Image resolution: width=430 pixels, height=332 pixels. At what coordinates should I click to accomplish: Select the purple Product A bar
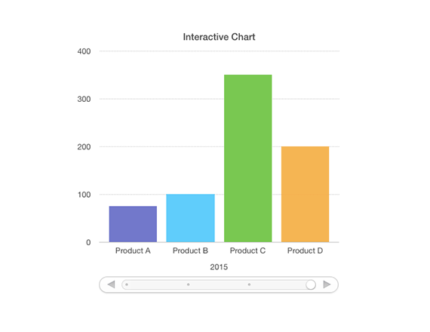[133, 224]
